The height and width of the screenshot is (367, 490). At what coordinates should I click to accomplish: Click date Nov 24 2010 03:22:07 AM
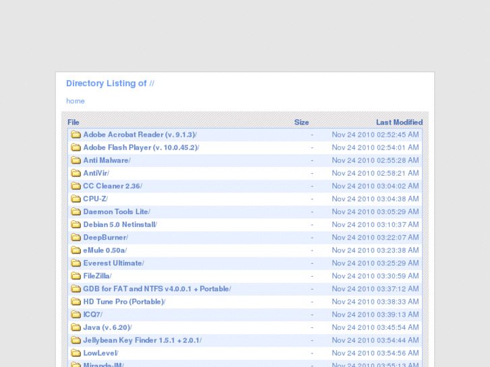coord(375,238)
